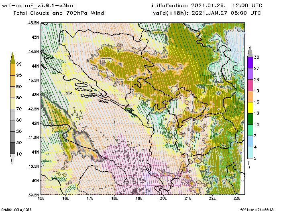Image resolution: width=281 pixels, height=212 pixels.
Task: Click the light green 7–10 wind swatch
Action: (x=250, y=130)
